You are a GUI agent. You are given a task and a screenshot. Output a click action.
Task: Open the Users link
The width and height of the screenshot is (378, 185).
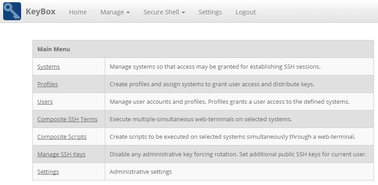pos(45,101)
